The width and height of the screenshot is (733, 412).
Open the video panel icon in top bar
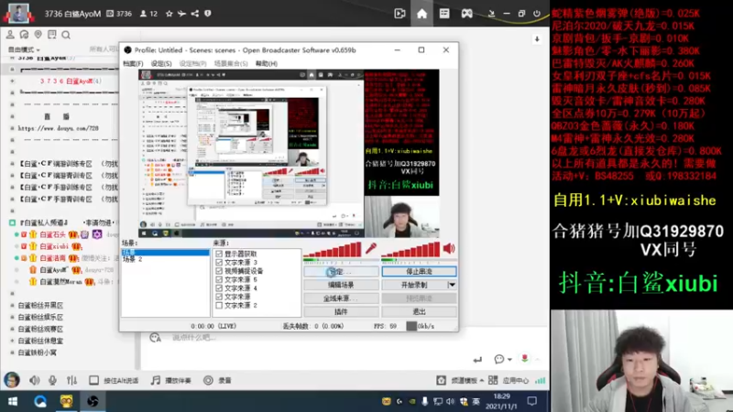click(399, 14)
